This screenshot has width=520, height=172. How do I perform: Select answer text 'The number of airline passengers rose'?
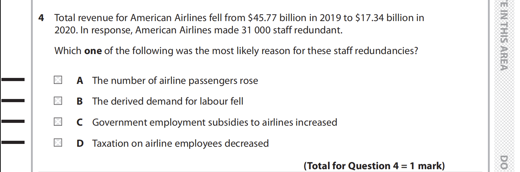pyautogui.click(x=175, y=81)
